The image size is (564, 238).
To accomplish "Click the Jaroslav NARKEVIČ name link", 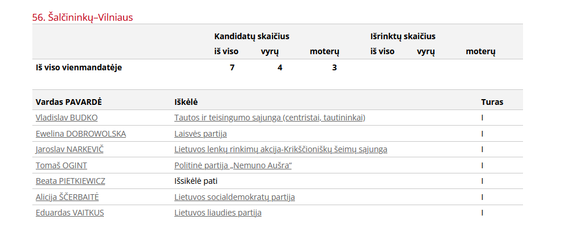I will [73, 149].
